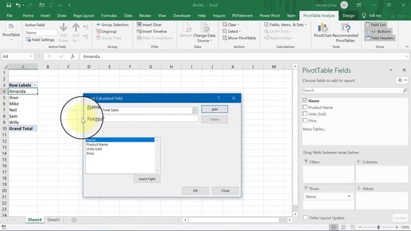Open the PivotTable button in ribbon

point(11,32)
